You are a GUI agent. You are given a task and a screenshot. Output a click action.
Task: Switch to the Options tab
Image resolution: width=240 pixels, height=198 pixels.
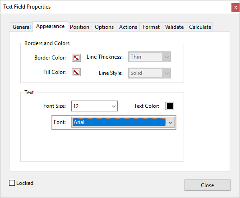(104, 27)
